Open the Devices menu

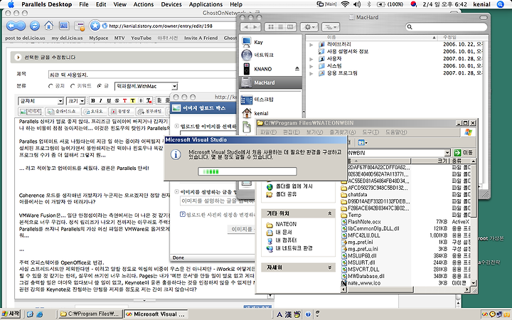tap(171, 4)
